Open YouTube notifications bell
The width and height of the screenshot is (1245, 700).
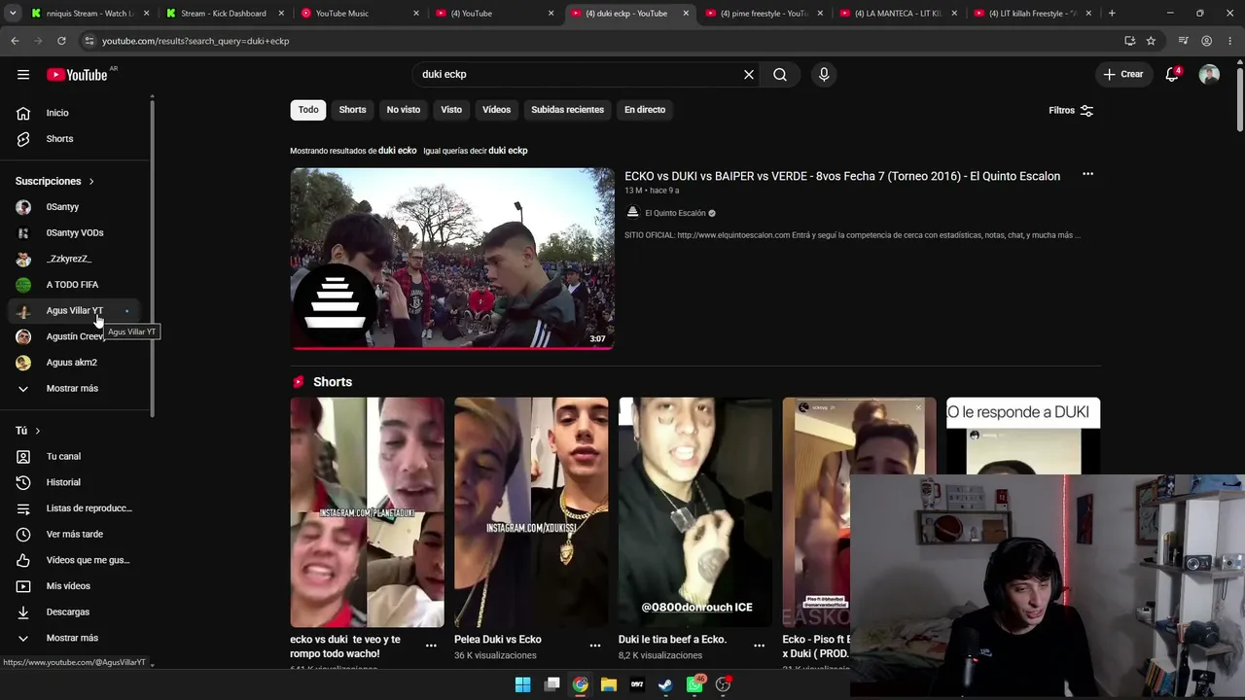point(1172,75)
